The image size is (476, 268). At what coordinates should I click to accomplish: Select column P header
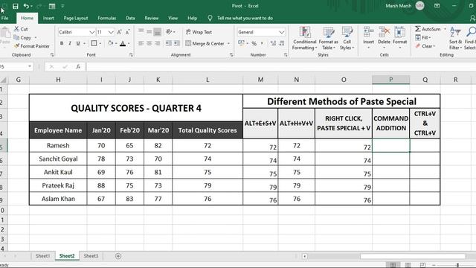[x=390, y=80]
